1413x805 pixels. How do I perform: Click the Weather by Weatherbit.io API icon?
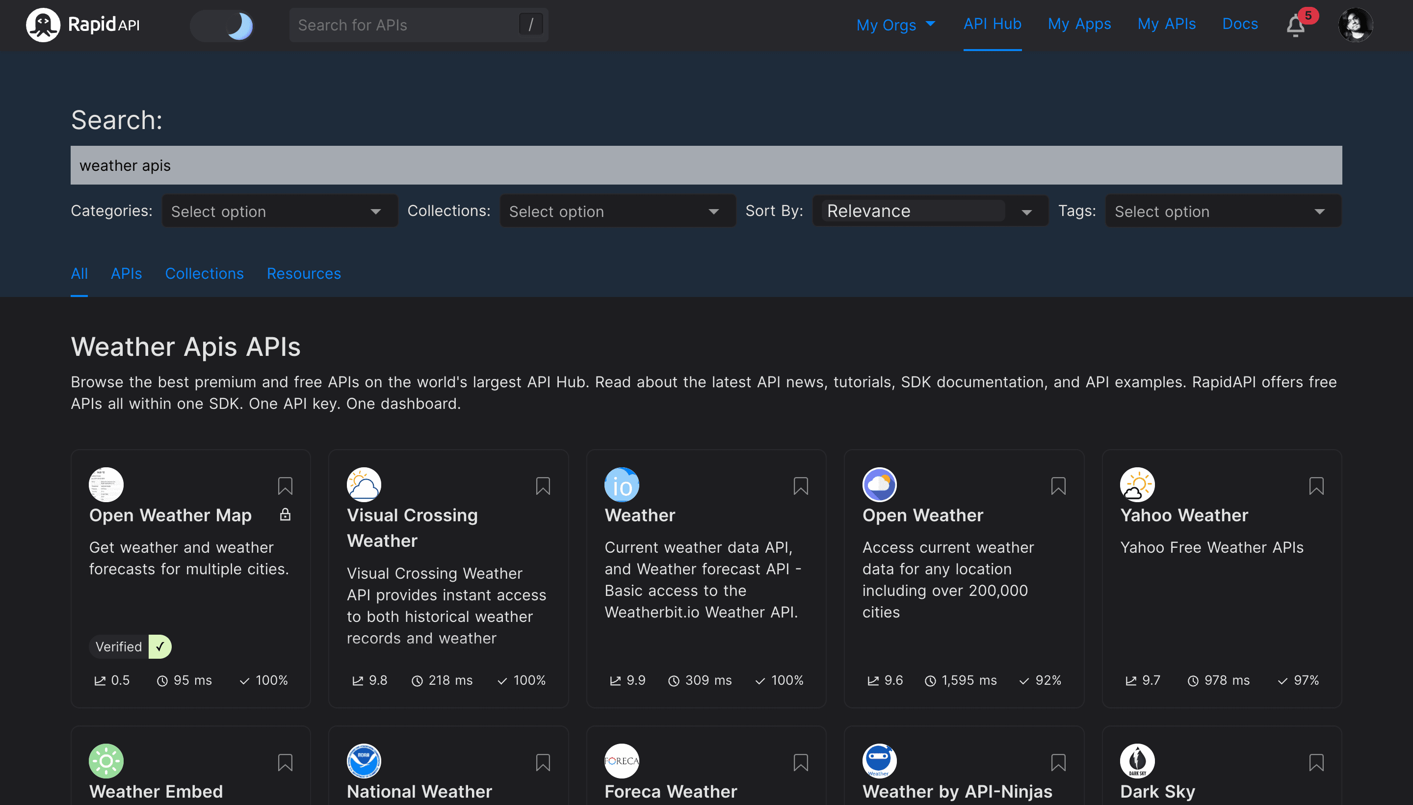pos(621,484)
